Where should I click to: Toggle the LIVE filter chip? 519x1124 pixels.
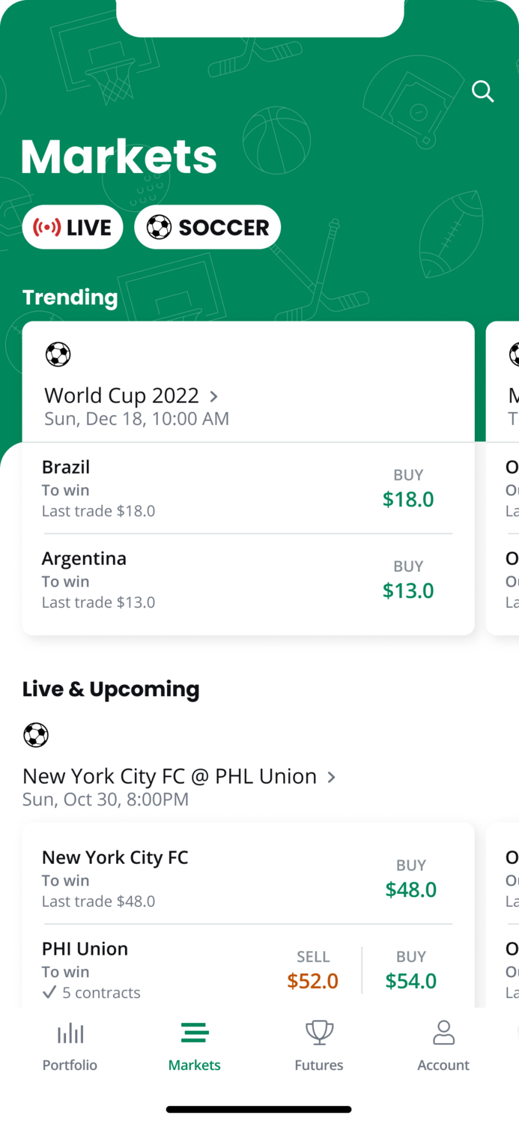(73, 227)
